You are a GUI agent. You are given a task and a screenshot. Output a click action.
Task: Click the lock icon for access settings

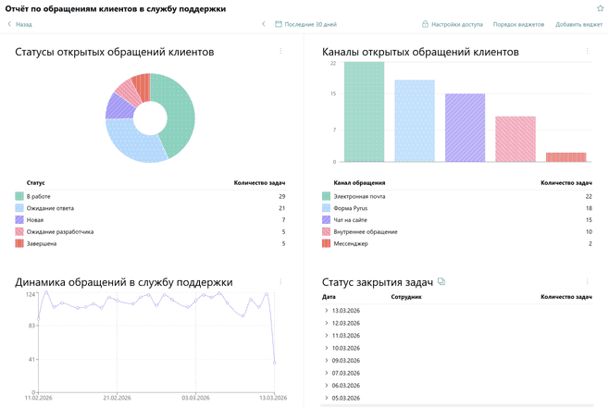425,24
